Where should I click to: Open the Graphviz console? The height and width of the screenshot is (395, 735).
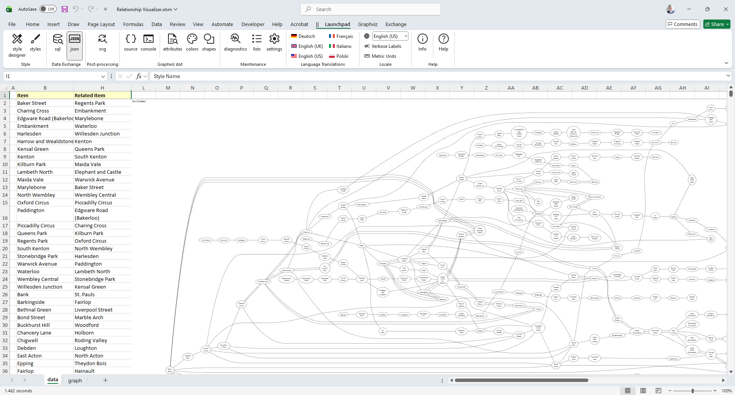click(x=148, y=42)
